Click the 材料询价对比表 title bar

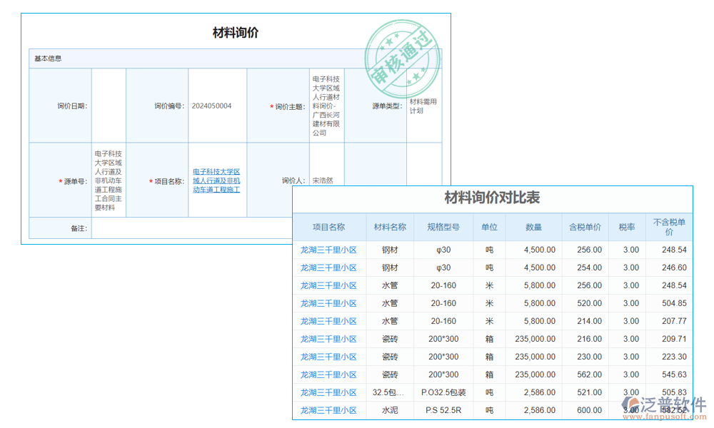pyautogui.click(x=493, y=200)
